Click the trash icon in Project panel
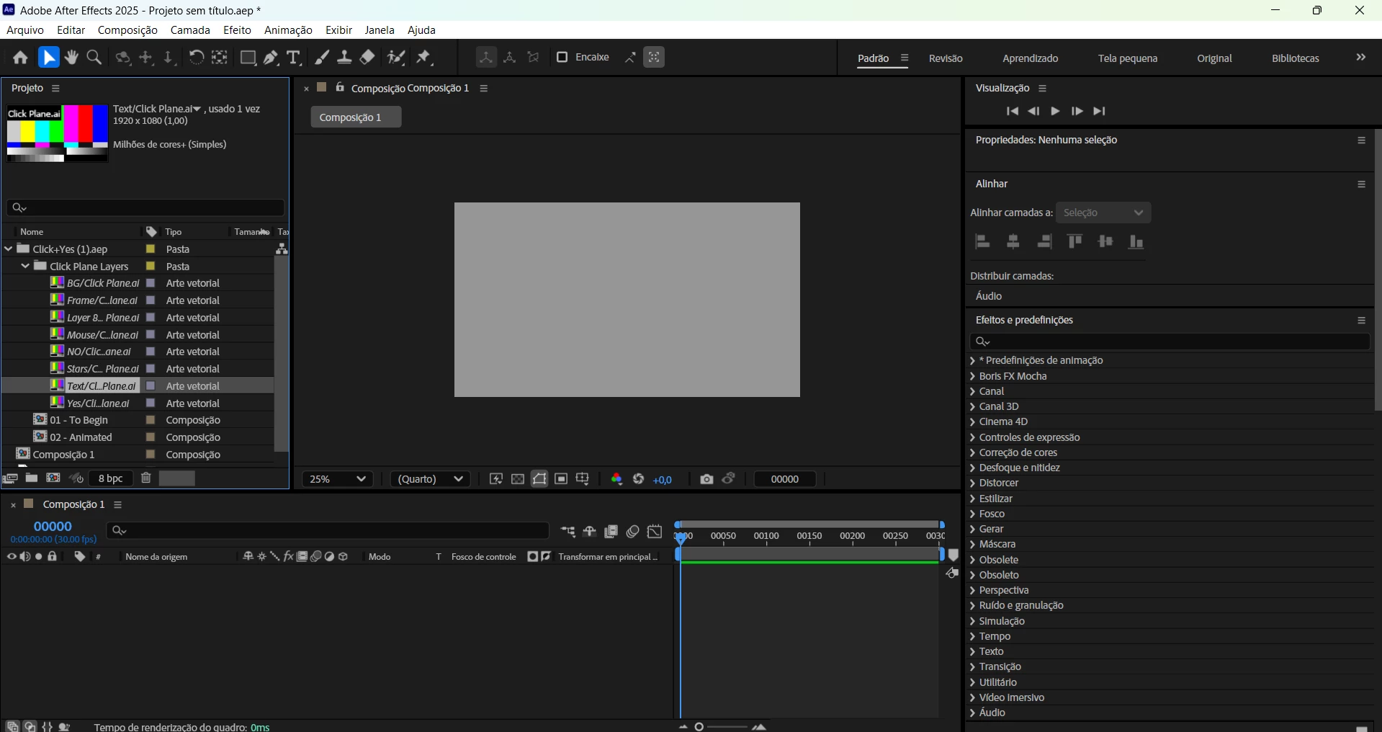The image size is (1382, 732). [x=146, y=478]
